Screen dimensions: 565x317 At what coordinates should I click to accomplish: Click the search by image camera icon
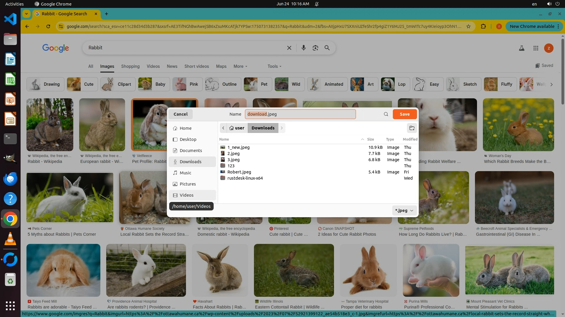point(315,48)
